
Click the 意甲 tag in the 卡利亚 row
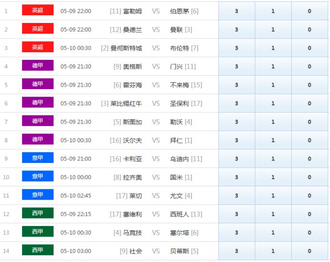pos(38,158)
